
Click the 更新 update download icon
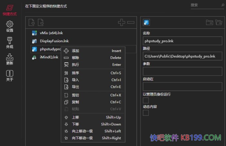coord(10,59)
